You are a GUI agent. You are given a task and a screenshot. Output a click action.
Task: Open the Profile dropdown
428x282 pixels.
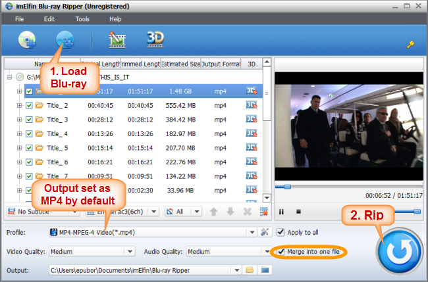pyautogui.click(x=252, y=233)
